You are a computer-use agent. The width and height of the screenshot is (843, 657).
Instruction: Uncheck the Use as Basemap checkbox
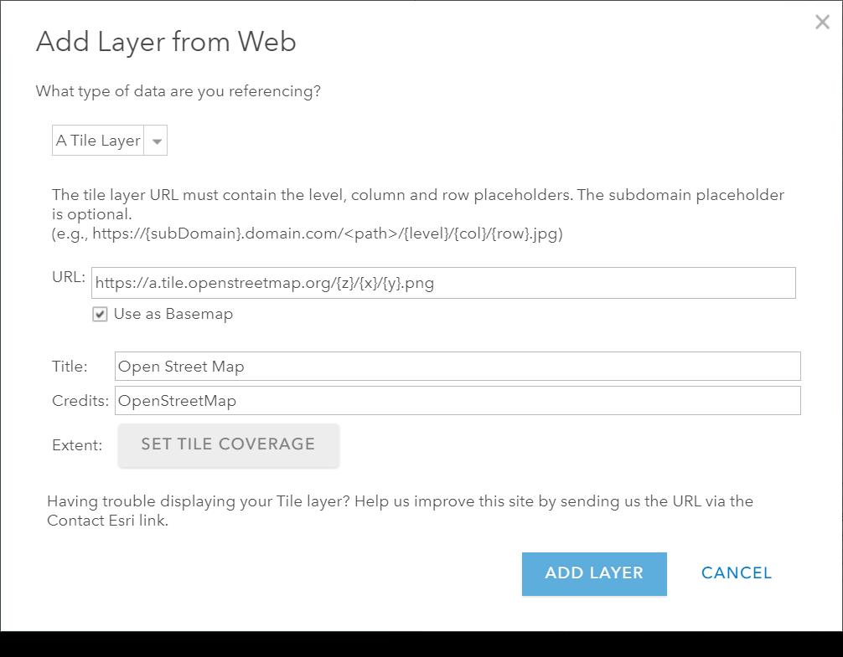(101, 315)
